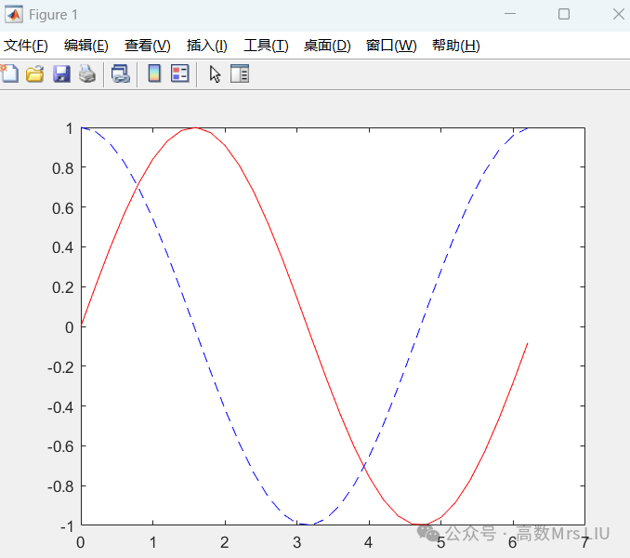
Task: Open the 编辑(E) menu
Action: point(86,46)
